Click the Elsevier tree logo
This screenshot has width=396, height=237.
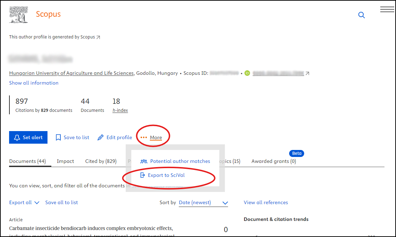[19, 15]
